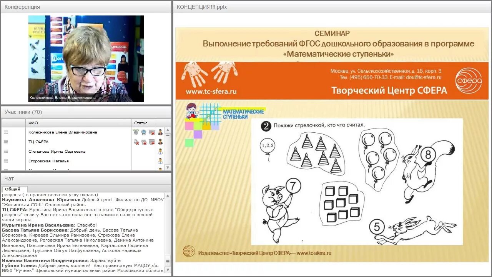The image size is (492, 277).
Task: Click drag-handle icon beside ТЦ СФЕРА
Action: (x=6, y=142)
